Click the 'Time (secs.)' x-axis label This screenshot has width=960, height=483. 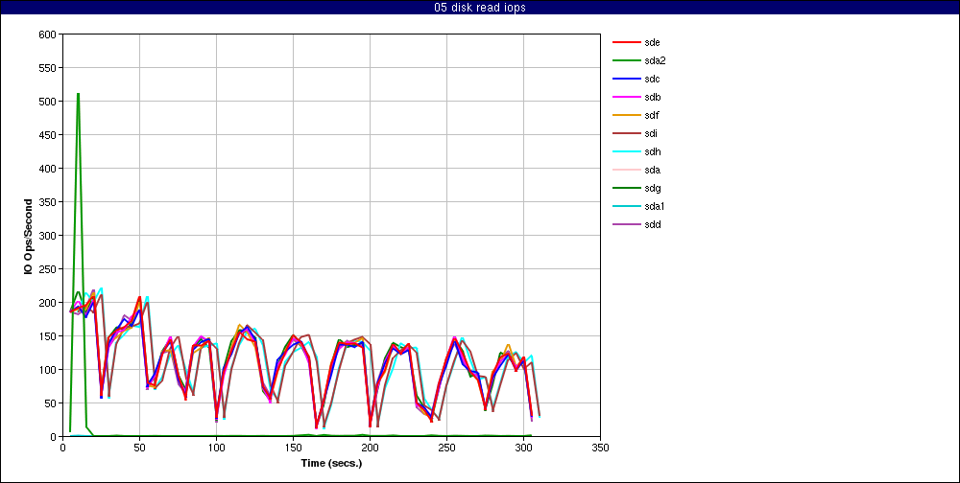tap(331, 463)
